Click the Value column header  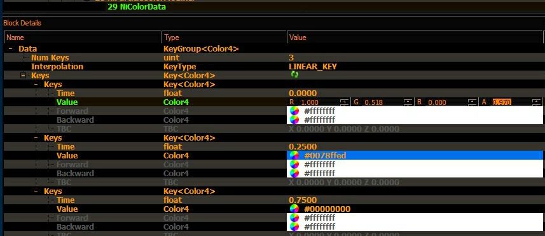point(415,37)
